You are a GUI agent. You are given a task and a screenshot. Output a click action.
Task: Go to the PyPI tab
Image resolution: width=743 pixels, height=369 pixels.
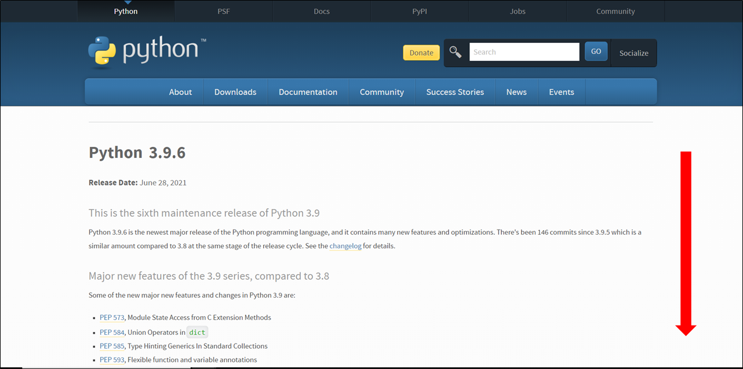click(420, 12)
